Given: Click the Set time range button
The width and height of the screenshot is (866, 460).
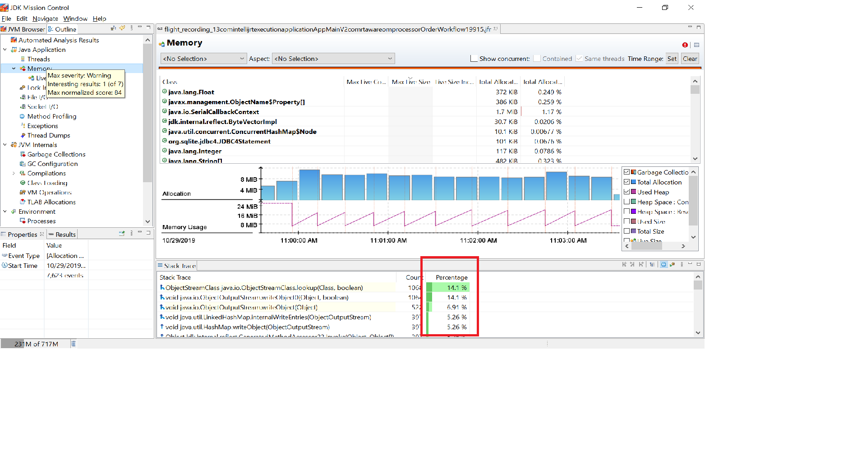Looking at the screenshot, I should (672, 59).
